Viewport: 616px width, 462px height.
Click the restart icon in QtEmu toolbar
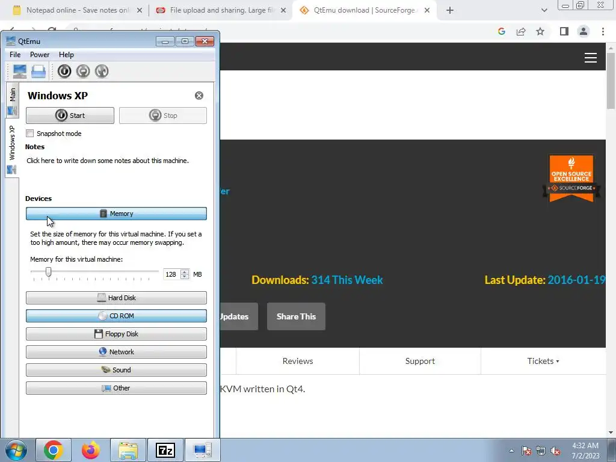pyautogui.click(x=101, y=71)
